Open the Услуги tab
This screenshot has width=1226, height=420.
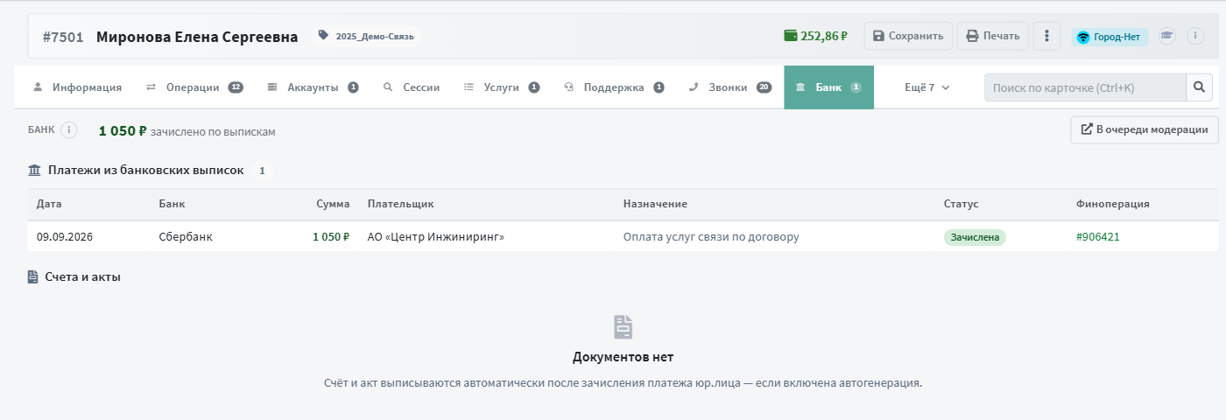[x=501, y=87]
